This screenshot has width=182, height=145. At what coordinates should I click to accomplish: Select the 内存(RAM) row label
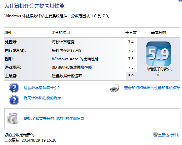(15, 51)
